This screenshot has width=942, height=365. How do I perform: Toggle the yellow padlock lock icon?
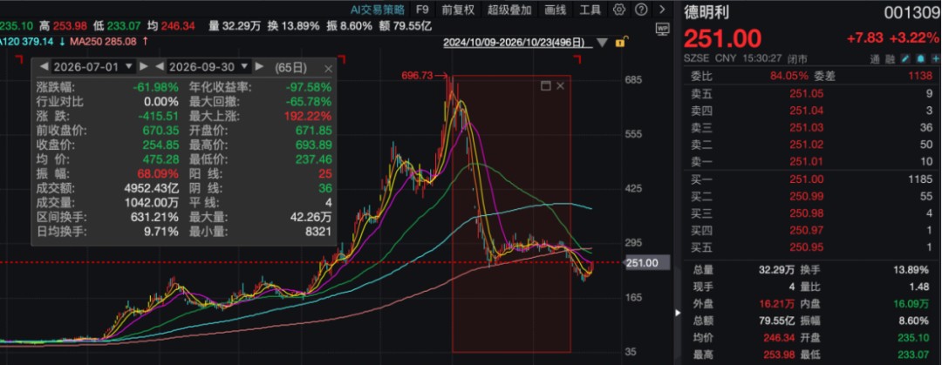point(623,42)
